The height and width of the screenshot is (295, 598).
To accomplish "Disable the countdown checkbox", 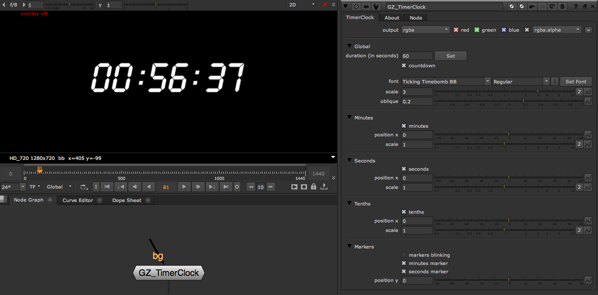I will 404,65.
